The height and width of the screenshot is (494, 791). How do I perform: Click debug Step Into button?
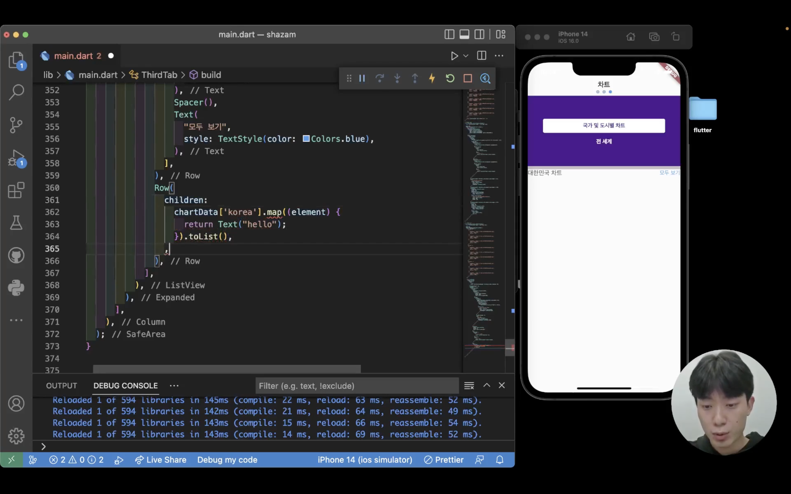(x=397, y=78)
